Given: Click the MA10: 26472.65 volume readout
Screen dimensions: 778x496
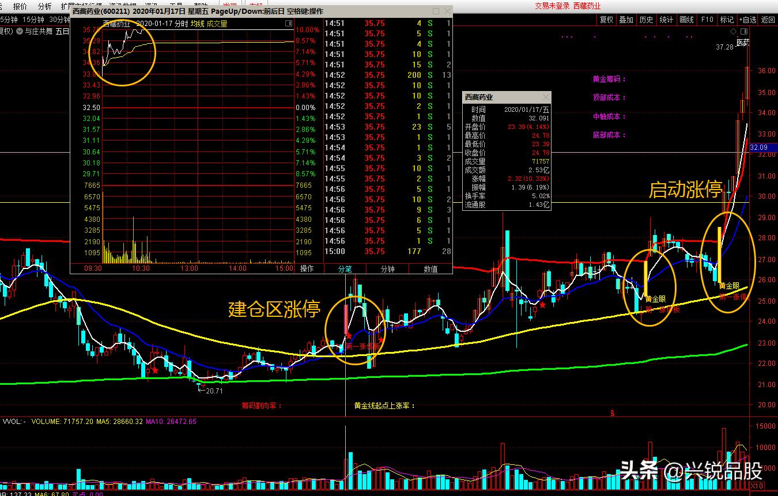Looking at the screenshot, I should (171, 422).
